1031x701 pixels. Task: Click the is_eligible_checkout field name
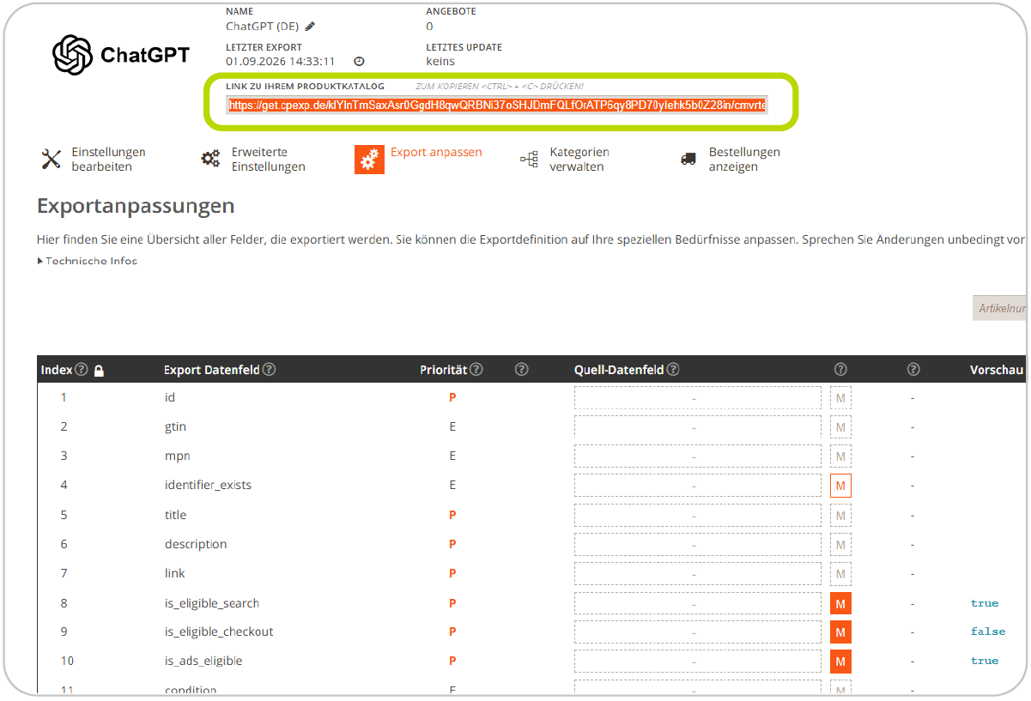click(x=219, y=632)
